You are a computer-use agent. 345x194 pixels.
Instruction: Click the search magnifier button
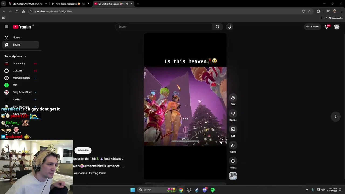click(217, 27)
